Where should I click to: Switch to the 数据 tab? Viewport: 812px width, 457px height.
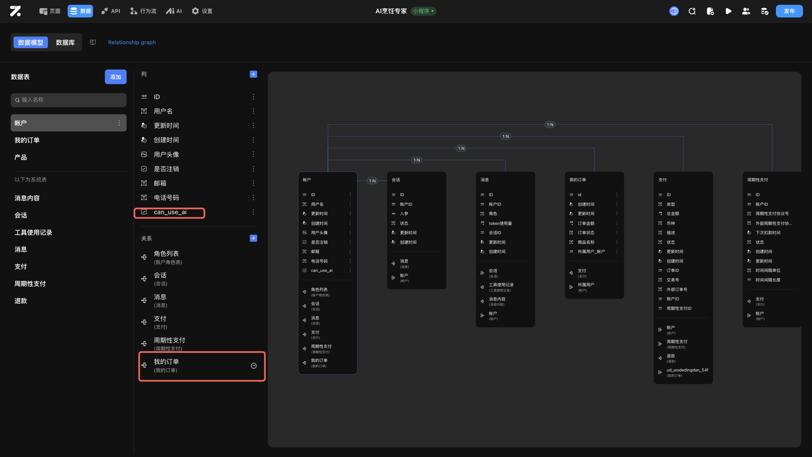click(x=81, y=11)
